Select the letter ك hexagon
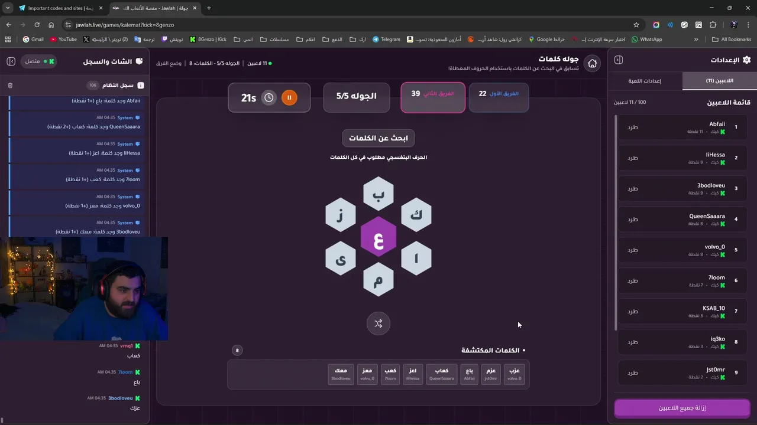 click(416, 215)
